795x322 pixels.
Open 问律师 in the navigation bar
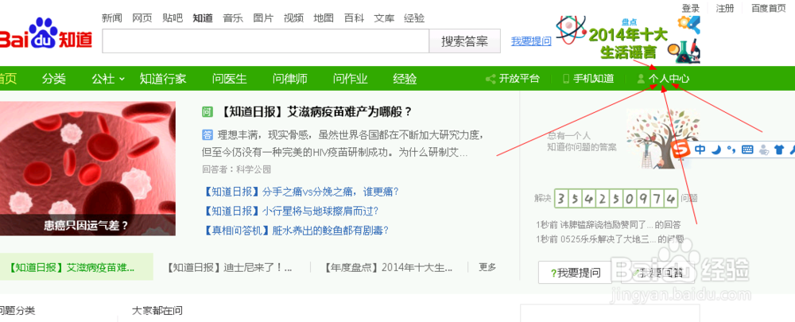(290, 79)
